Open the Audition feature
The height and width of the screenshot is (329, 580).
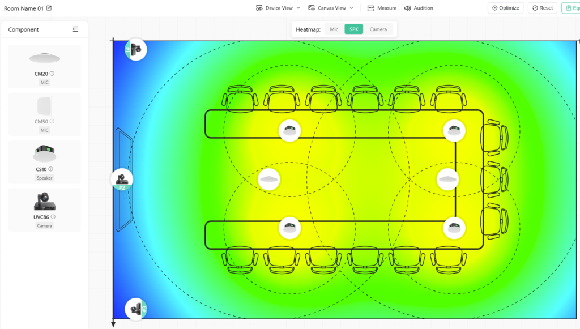[x=419, y=8]
